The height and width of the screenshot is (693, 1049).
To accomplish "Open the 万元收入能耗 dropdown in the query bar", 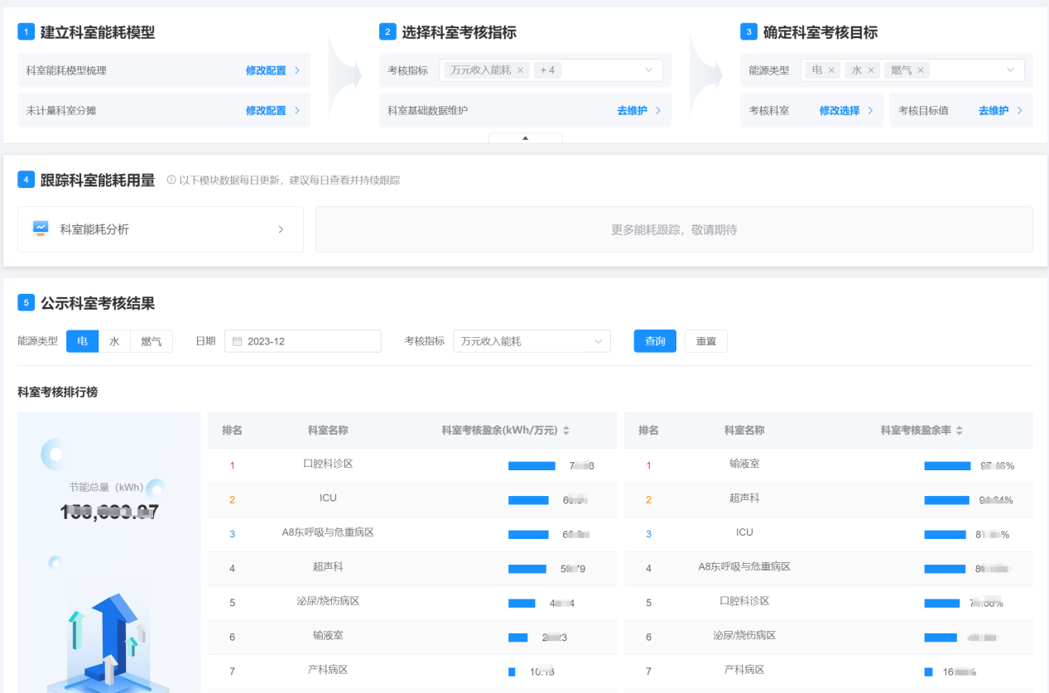I will pos(598,340).
